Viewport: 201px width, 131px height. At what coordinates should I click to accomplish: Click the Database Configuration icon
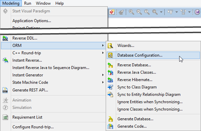click(110, 55)
